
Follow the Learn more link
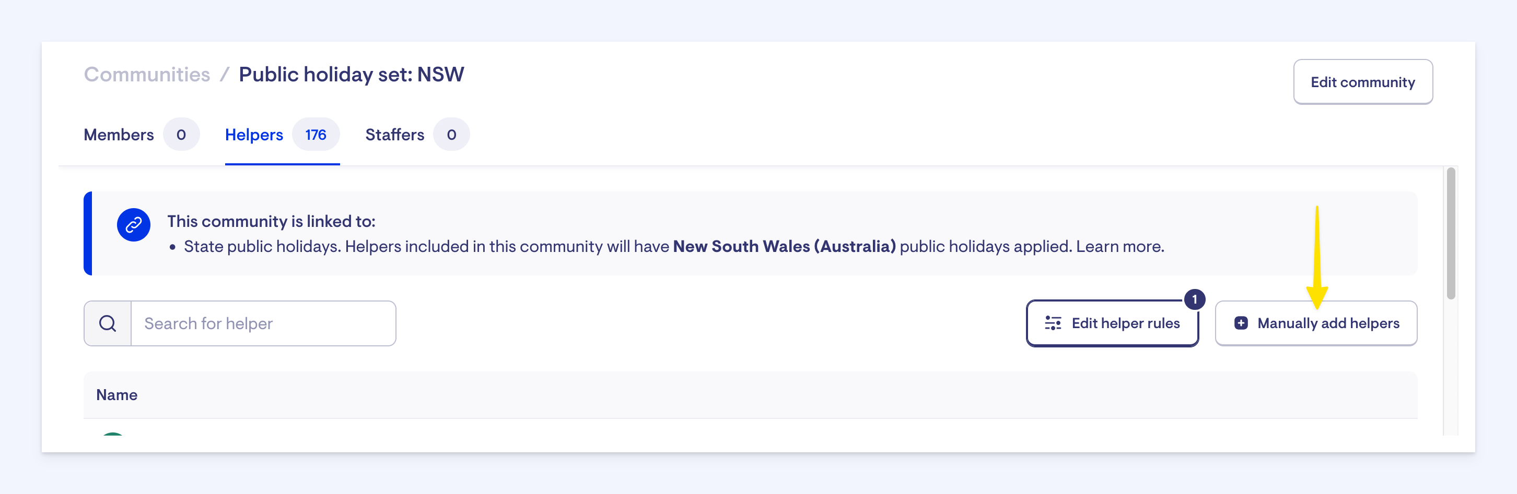(x=1119, y=246)
